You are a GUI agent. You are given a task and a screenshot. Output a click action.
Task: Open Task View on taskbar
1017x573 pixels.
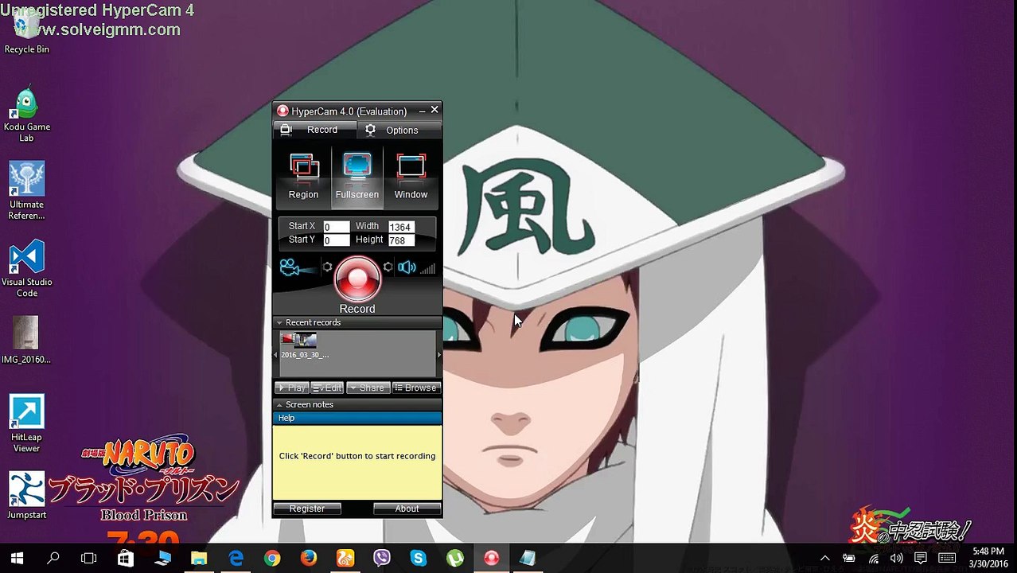point(89,559)
